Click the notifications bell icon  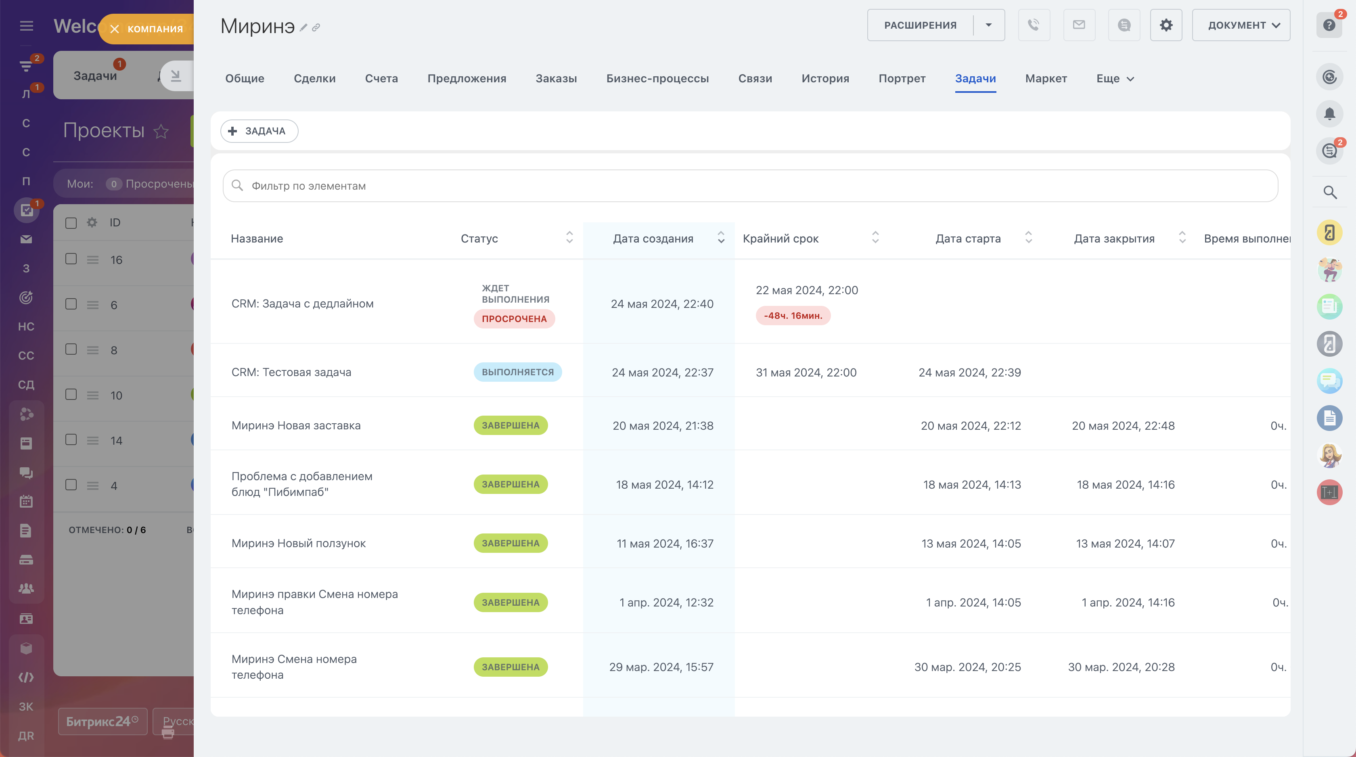point(1330,114)
